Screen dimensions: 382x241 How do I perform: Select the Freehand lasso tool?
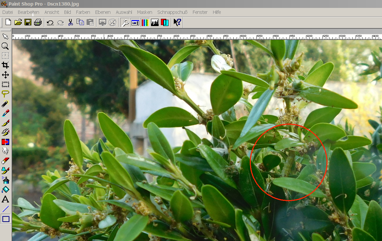tap(5, 94)
